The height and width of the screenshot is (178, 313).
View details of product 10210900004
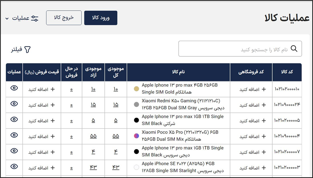[14, 135]
